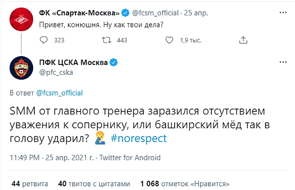295x190 pixels.
Task: Open the more options menu on Spartak's tweet
Action: pyautogui.click(x=283, y=13)
